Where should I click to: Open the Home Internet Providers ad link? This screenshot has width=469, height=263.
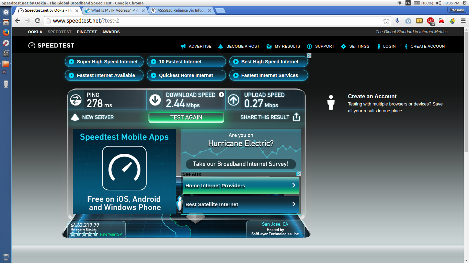point(241,186)
